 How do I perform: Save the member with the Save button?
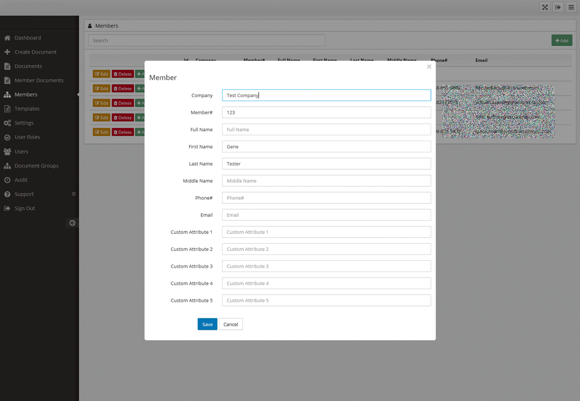pyautogui.click(x=208, y=324)
